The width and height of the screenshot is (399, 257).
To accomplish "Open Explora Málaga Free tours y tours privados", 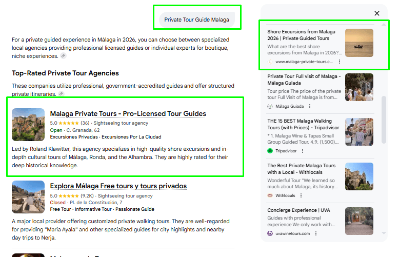I will (x=118, y=186).
